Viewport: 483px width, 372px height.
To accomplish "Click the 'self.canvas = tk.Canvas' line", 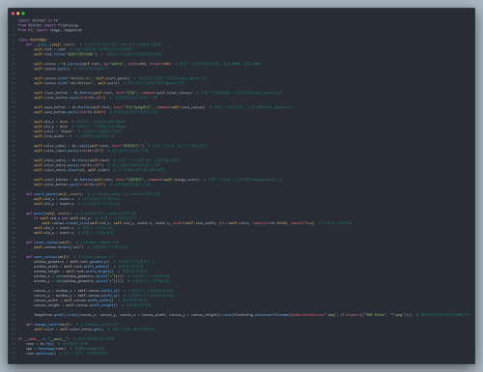I will coord(147,64).
